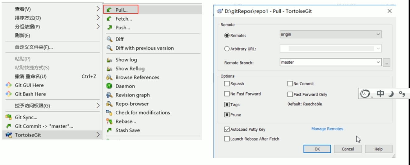Select Diff with previous version
The height and width of the screenshot is (165, 410).
(144, 48)
